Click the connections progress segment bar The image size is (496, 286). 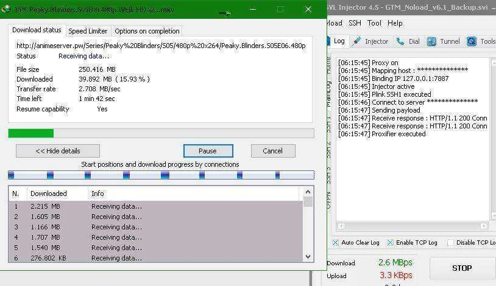[x=161, y=175]
